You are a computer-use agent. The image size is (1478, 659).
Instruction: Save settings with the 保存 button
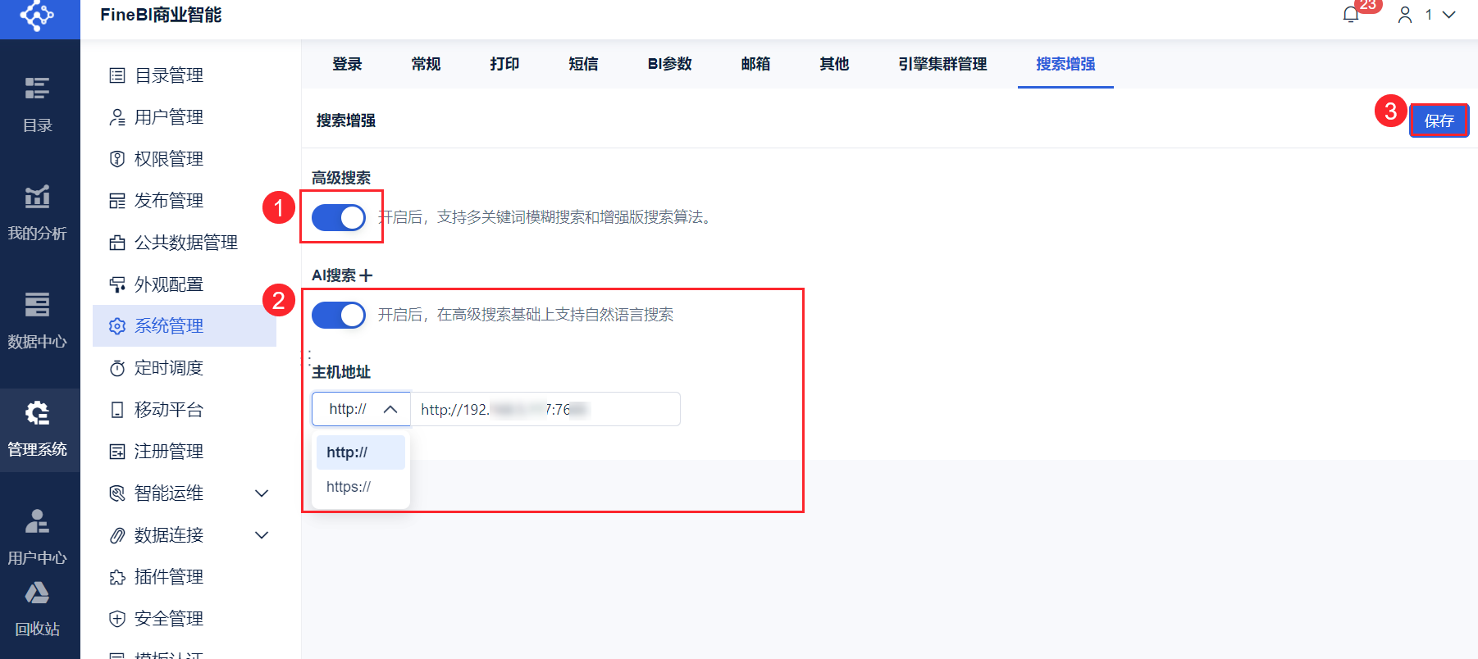[x=1439, y=121]
